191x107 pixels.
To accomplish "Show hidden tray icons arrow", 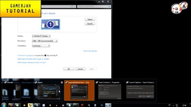I will [x=173, y=106].
